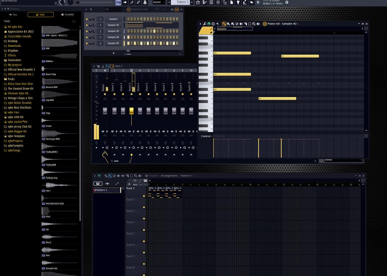The width and height of the screenshot is (387, 276).
Task: Open the Zoom tool in the Playlist toolbar
Action: (136, 176)
